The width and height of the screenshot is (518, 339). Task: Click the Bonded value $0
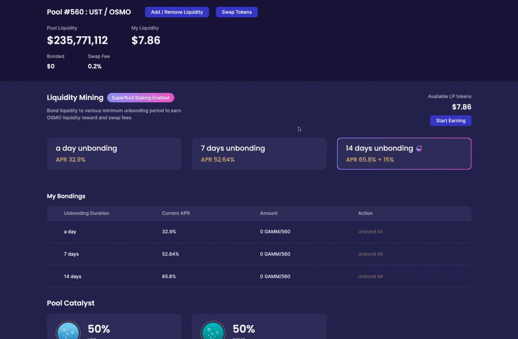[50, 66]
